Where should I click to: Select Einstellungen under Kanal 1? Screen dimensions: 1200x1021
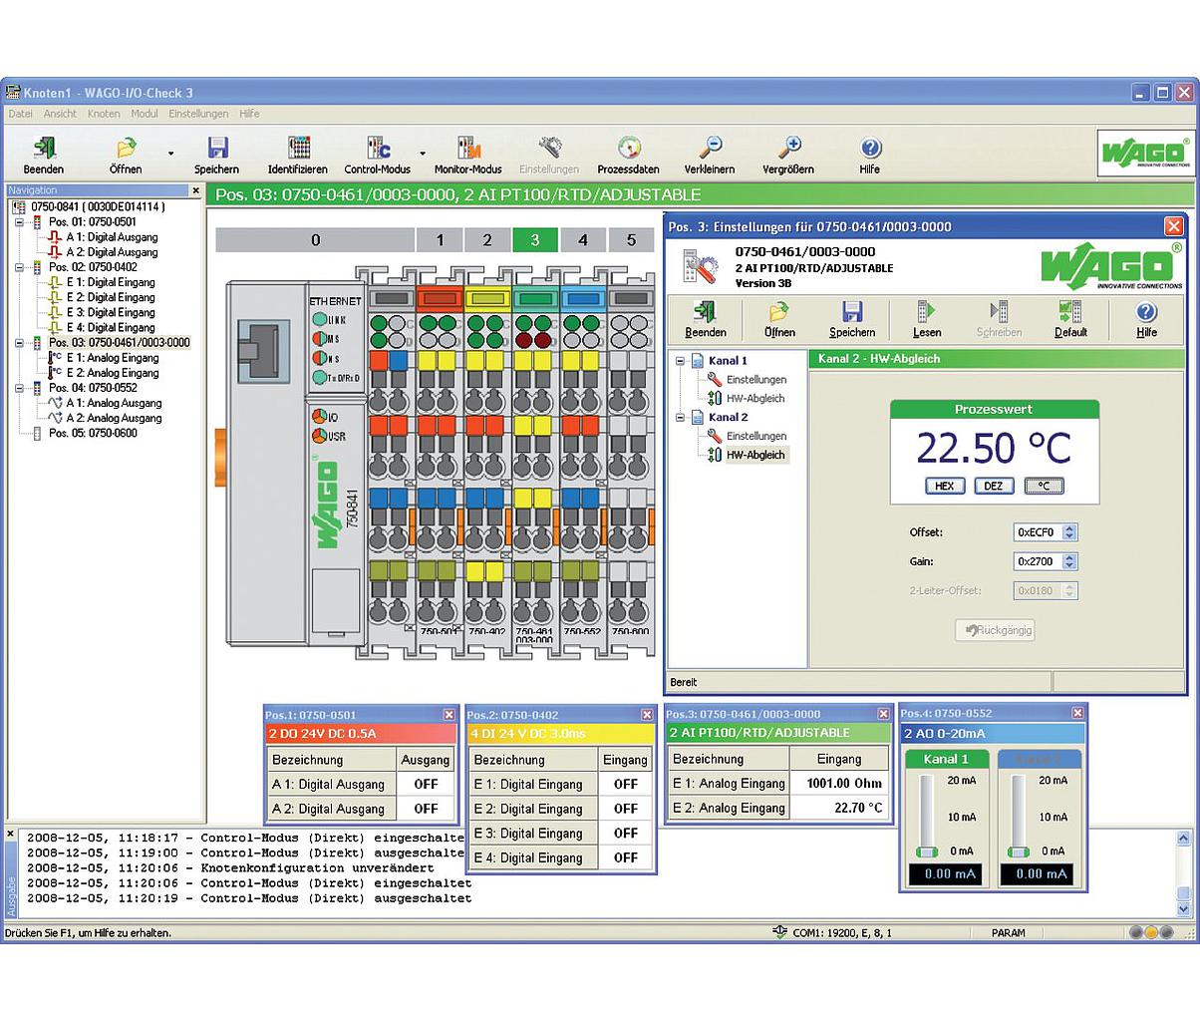(756, 380)
